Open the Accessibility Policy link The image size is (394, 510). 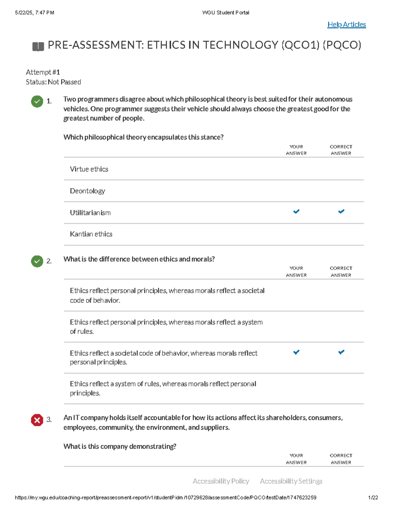click(x=221, y=481)
